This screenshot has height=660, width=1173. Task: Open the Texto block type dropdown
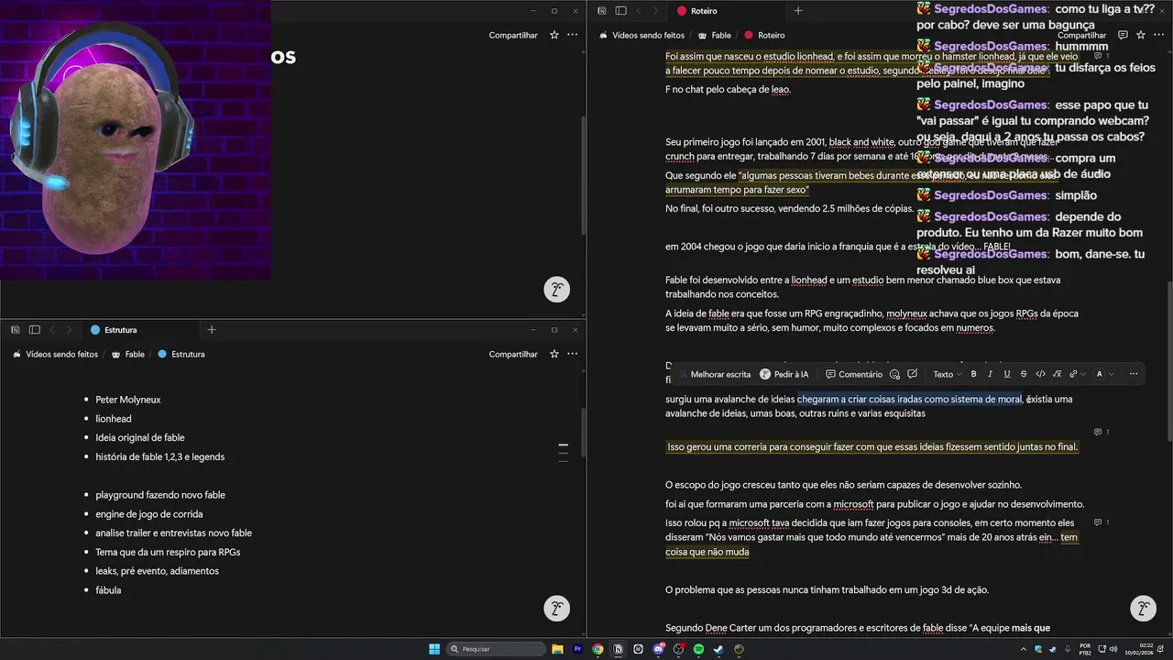coord(947,374)
